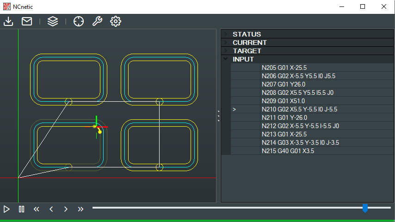Image resolution: width=395 pixels, height=222 pixels.
Task: Step forward one block
Action: [66, 209]
